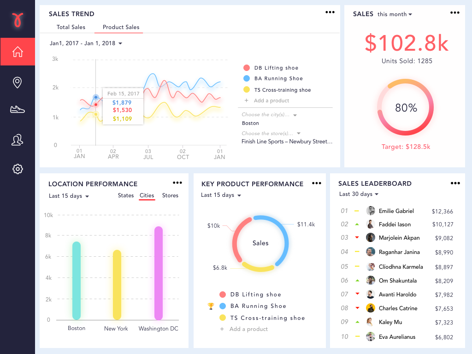The height and width of the screenshot is (354, 472).
Task: Click the Finish Line Sports – Newbury Street store
Action: click(x=287, y=142)
